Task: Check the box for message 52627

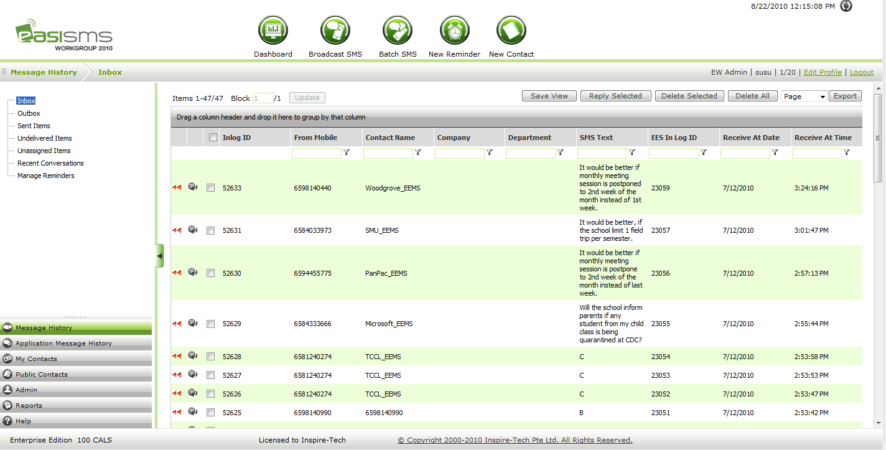Action: (211, 375)
